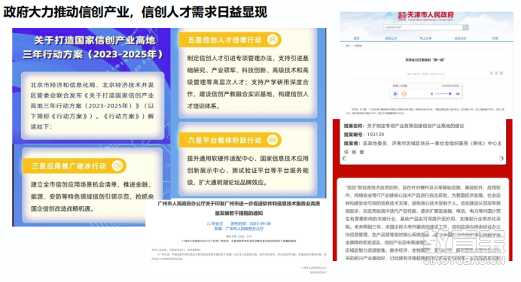The height and width of the screenshot is (282, 521).
Task: Click the rightmost share icon near article date
Action: pyautogui.click(x=501, y=73)
